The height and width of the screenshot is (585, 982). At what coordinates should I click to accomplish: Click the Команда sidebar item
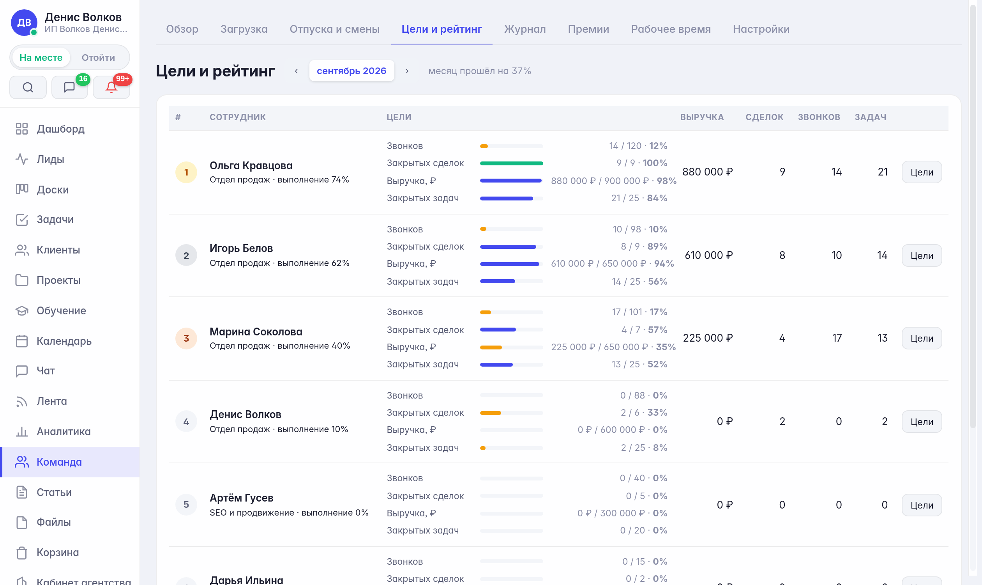70,462
